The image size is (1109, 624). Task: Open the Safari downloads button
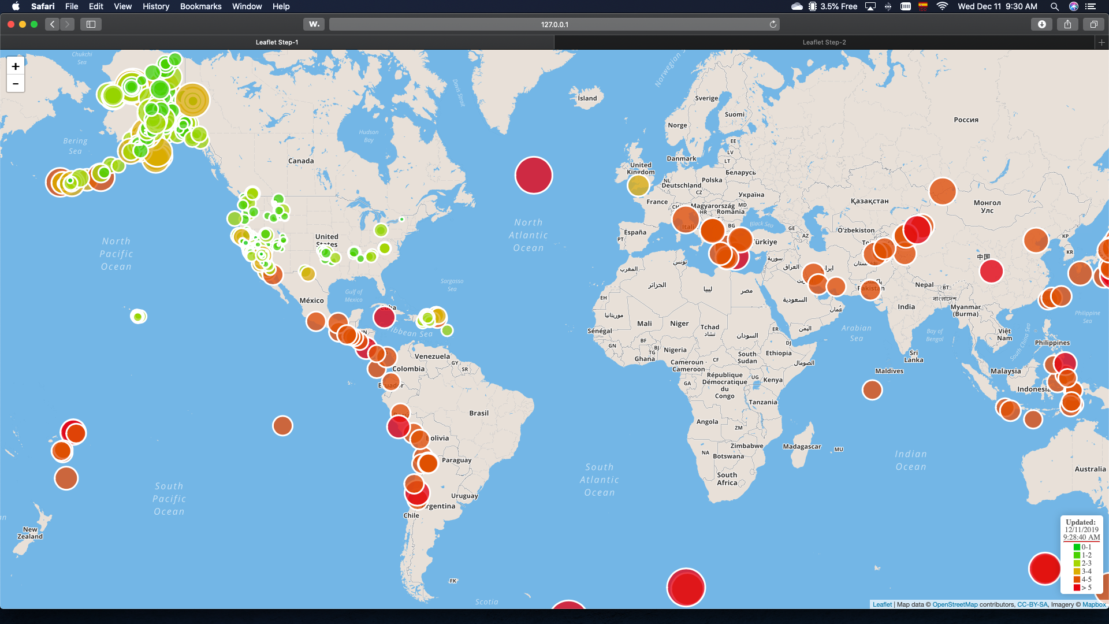point(1041,24)
